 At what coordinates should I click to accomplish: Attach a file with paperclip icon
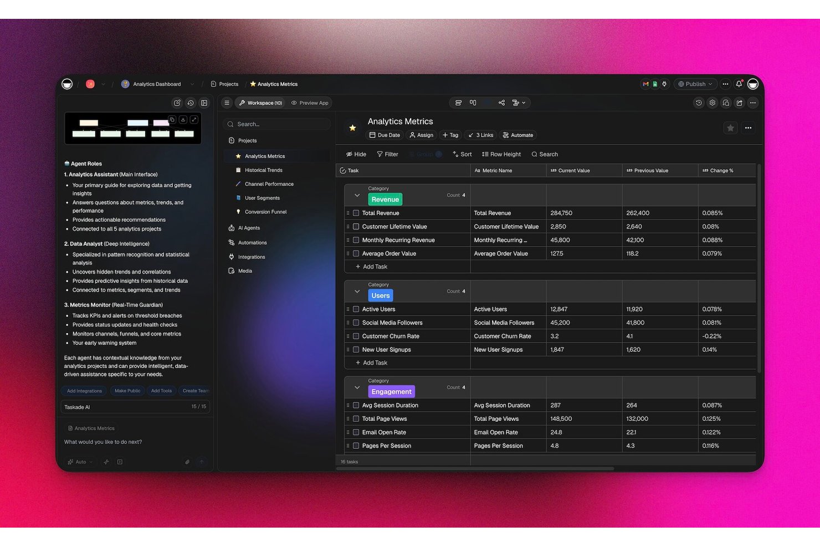click(187, 462)
